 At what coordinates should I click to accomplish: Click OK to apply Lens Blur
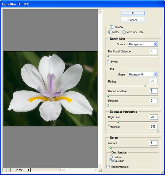[x=133, y=13]
